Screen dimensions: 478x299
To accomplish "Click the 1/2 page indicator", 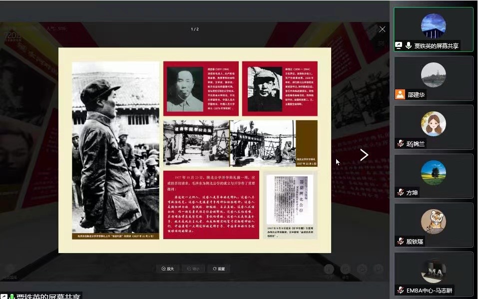I will point(195,29).
